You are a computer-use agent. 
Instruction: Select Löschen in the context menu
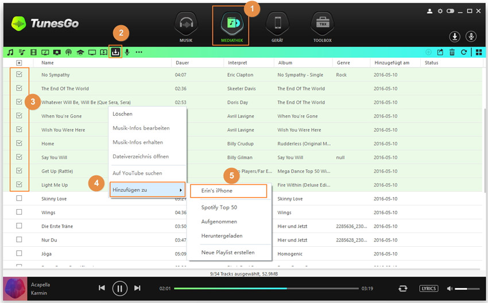coord(122,114)
